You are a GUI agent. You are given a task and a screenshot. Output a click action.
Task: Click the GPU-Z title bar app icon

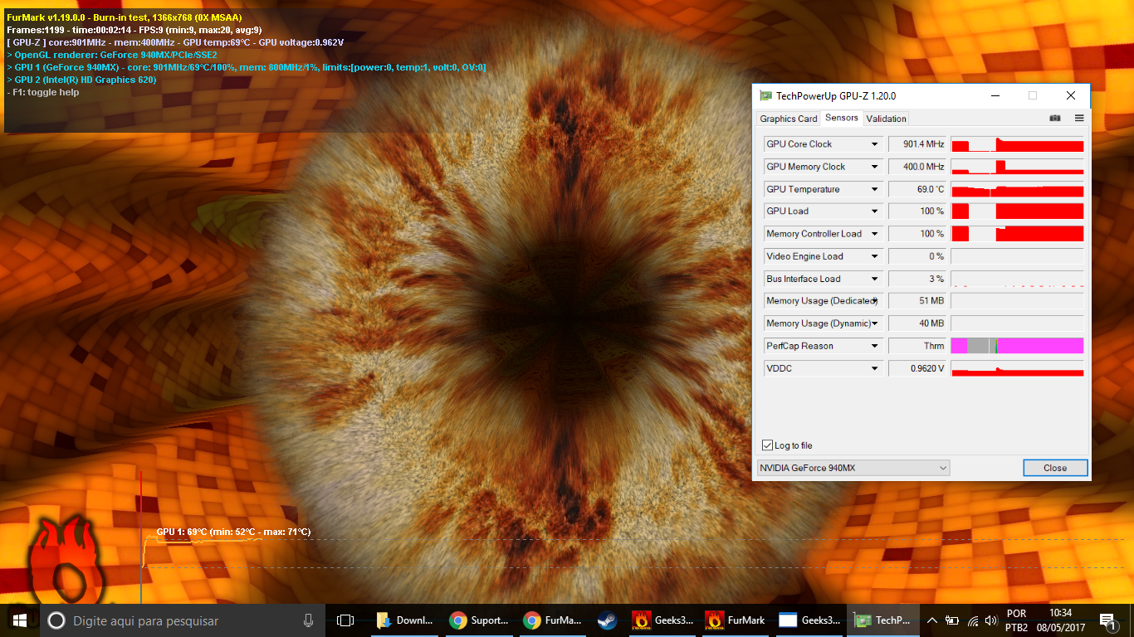tap(765, 95)
